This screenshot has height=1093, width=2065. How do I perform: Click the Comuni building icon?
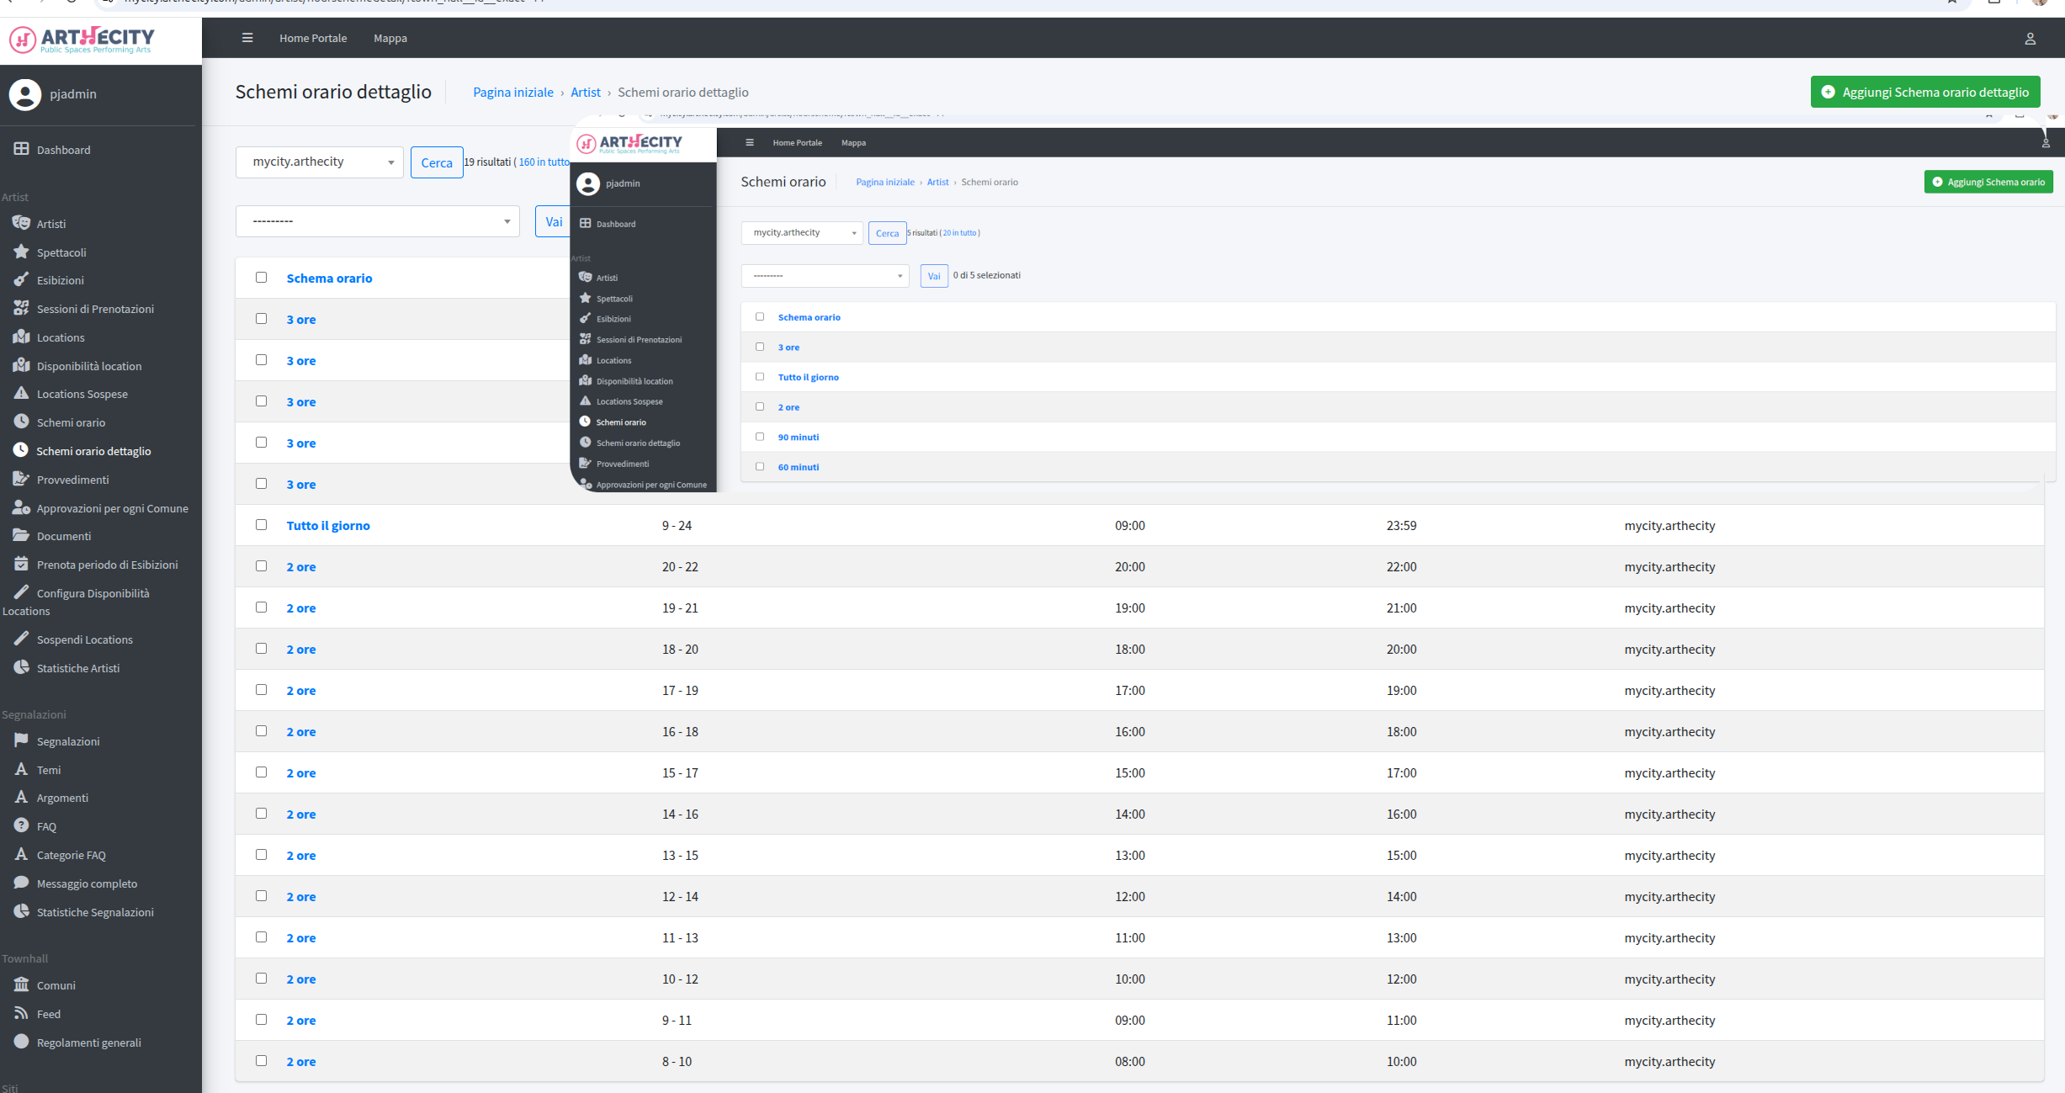(x=21, y=984)
